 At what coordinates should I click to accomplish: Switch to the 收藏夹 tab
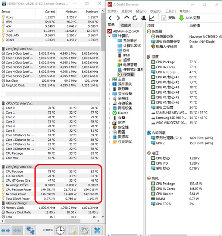[x=126, y=25]
